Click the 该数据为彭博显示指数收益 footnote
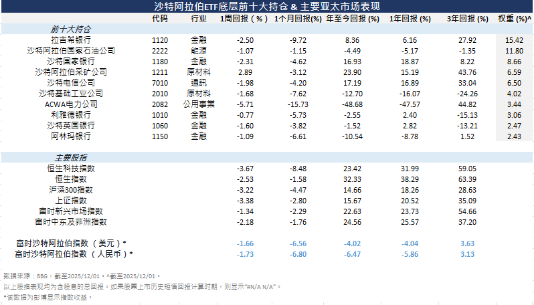 tap(48, 297)
